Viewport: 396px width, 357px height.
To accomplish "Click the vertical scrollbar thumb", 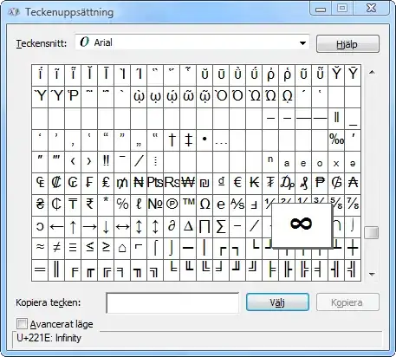I will click(x=372, y=232).
